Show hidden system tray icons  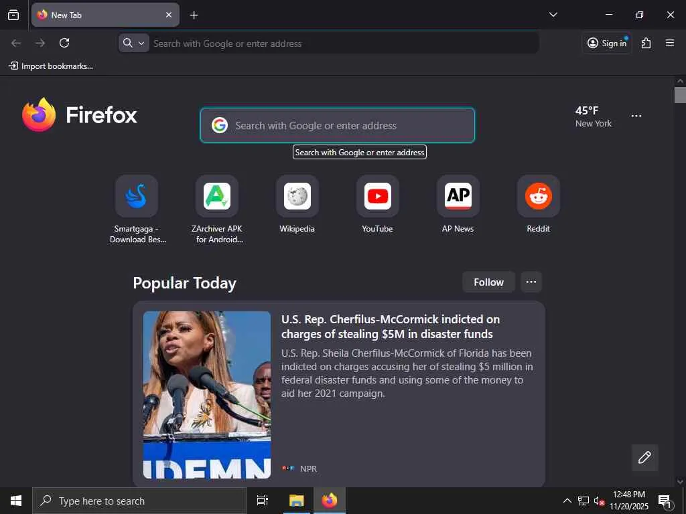[567, 501]
